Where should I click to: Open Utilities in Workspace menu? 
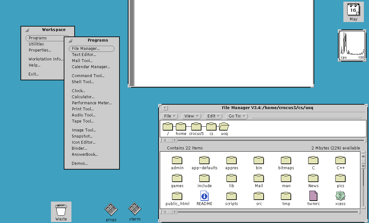click(36, 44)
